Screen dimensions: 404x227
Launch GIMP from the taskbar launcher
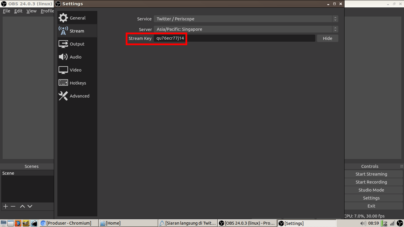pos(26,223)
